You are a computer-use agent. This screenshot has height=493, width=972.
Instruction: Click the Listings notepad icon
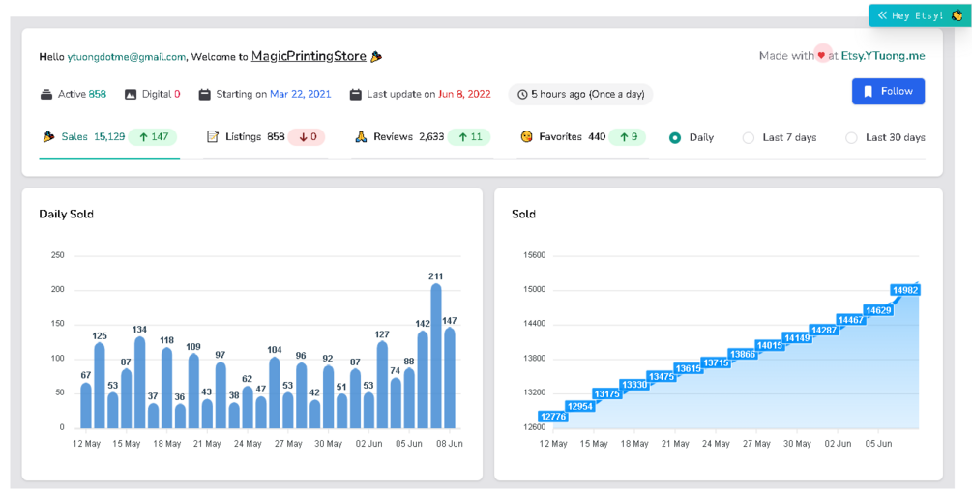coord(213,137)
